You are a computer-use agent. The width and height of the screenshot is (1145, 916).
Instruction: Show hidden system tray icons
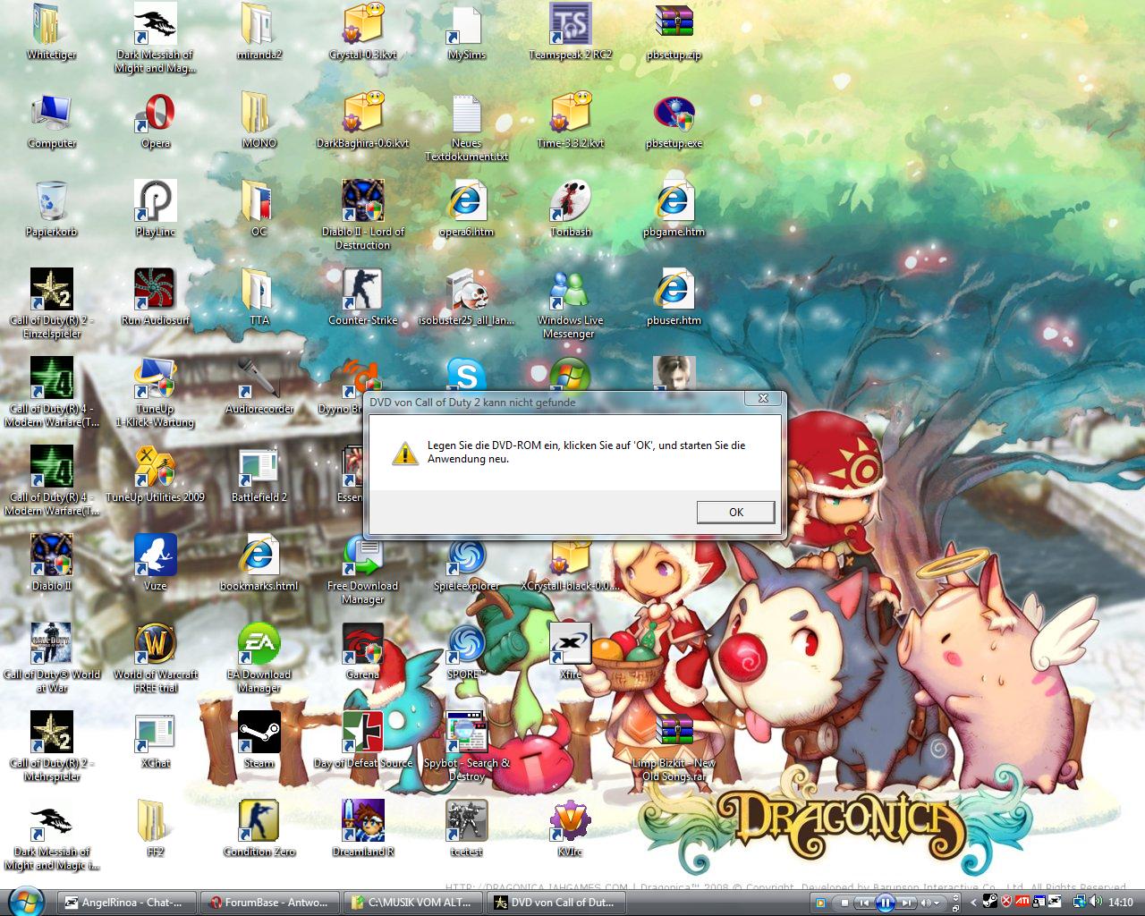[973, 903]
